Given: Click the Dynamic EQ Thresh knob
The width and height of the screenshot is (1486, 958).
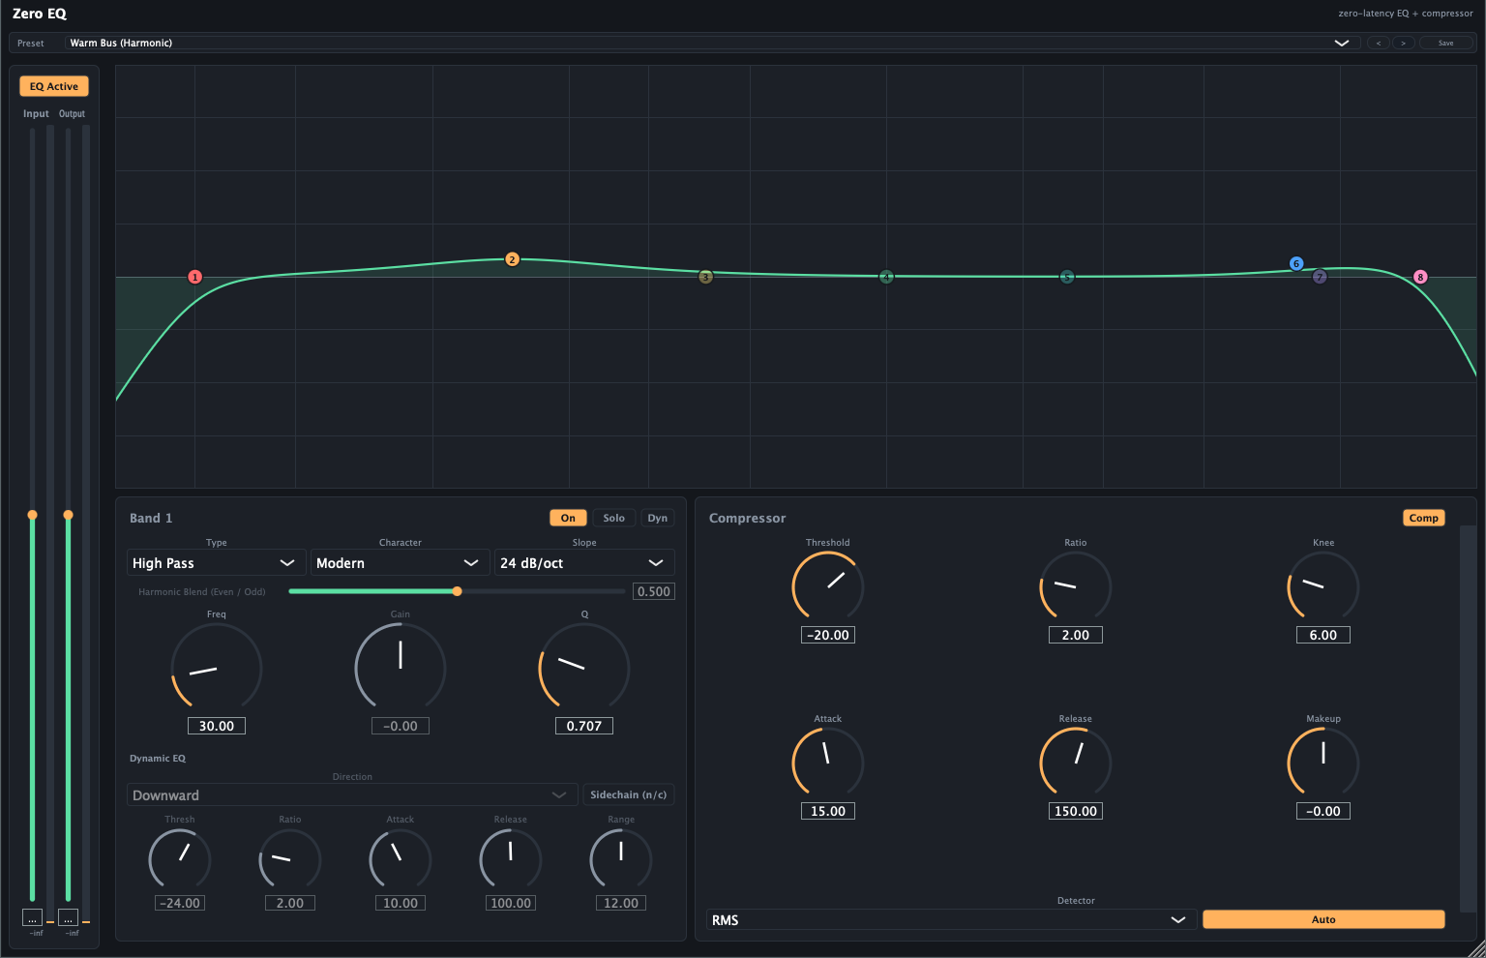Looking at the screenshot, I should (180, 859).
